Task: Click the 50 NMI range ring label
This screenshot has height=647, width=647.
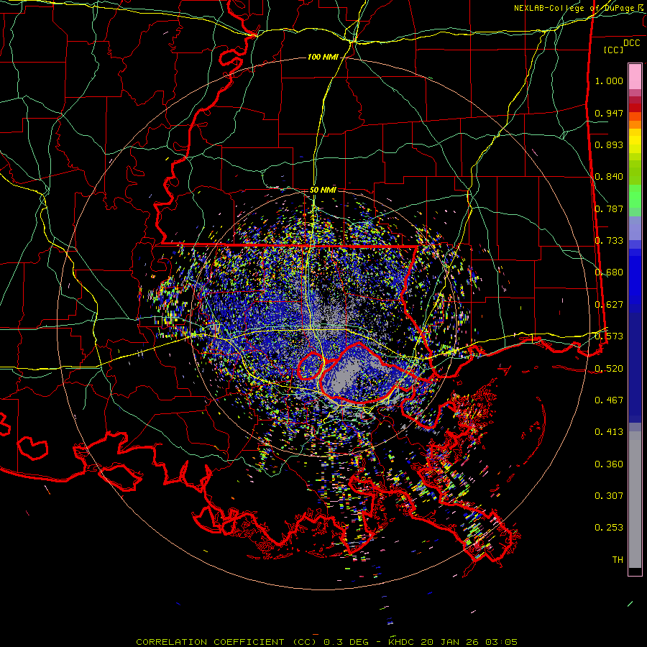Action: click(323, 190)
